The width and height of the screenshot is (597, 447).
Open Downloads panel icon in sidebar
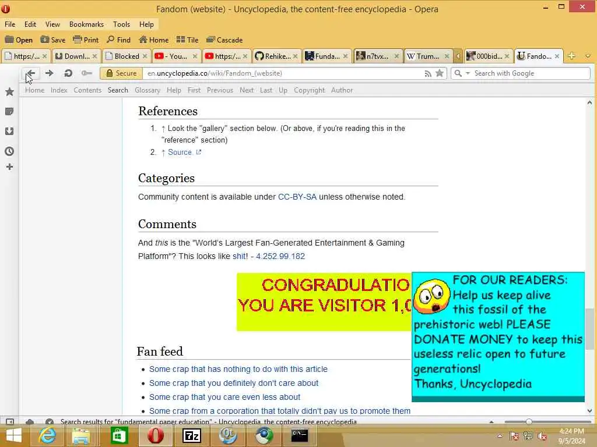tap(9, 131)
